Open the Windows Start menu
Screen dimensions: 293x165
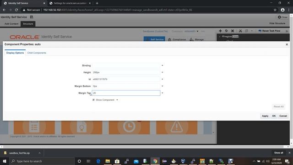pyautogui.click(x=4, y=161)
